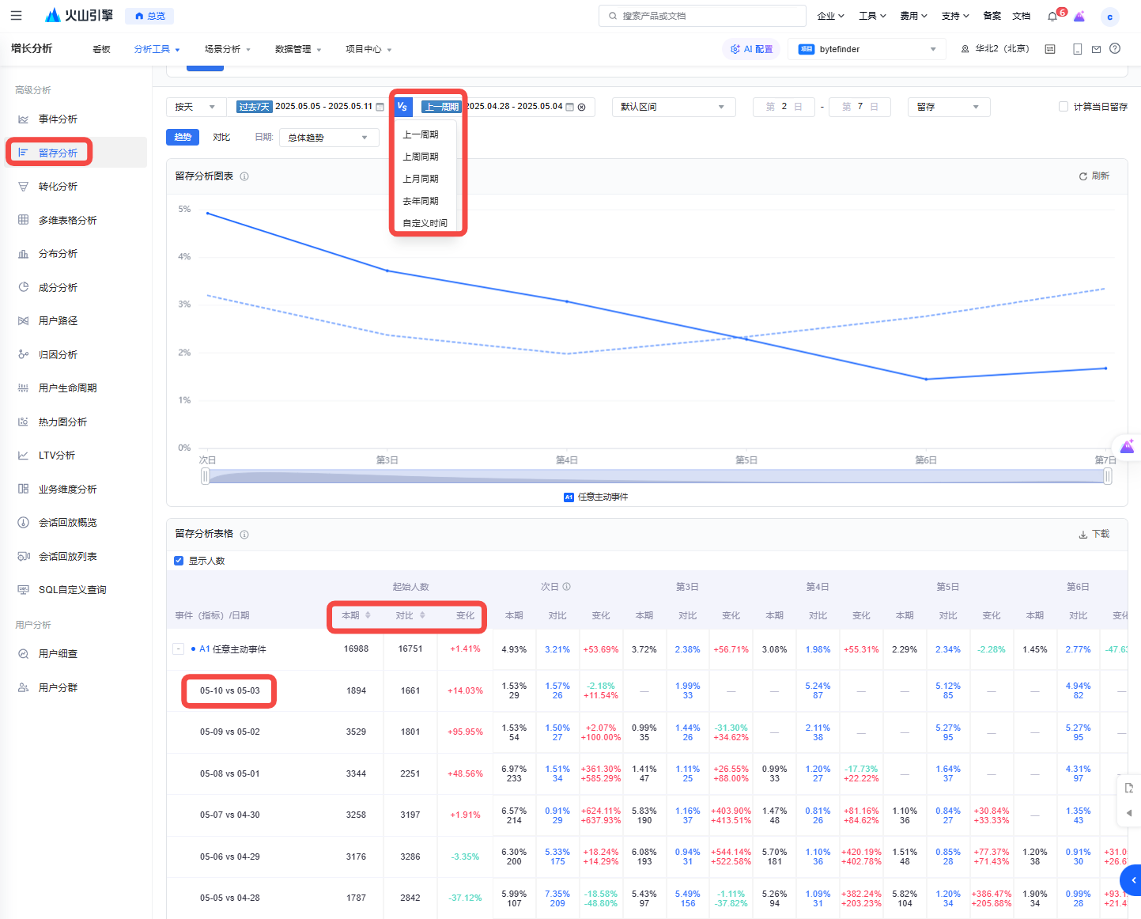
Task: Click the mail icon in the header
Action: (1096, 49)
